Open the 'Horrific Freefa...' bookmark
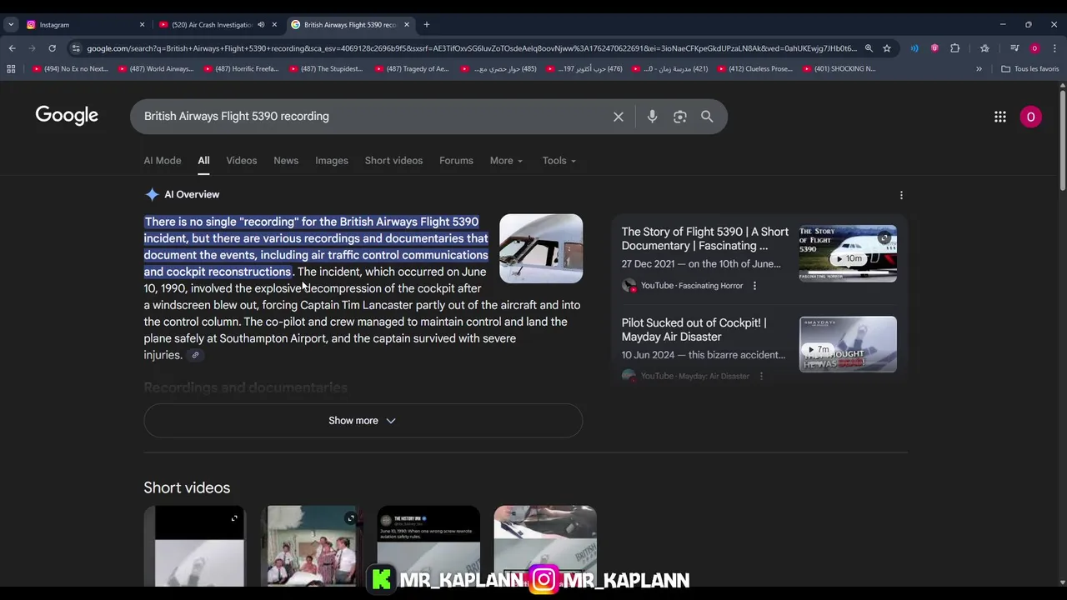The image size is (1067, 600). click(x=241, y=69)
